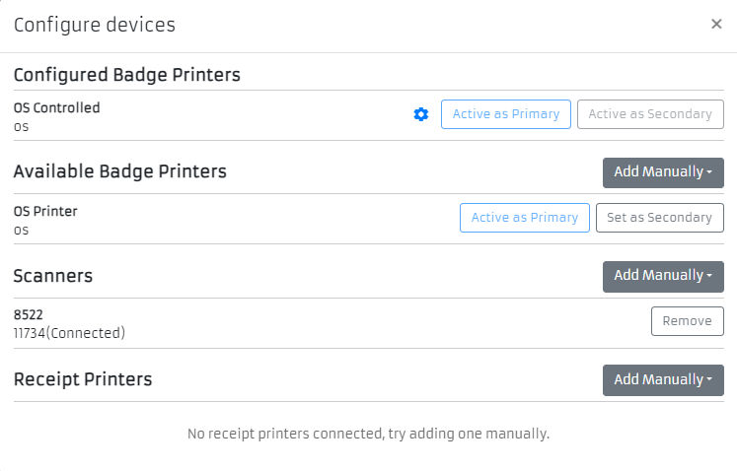Viewport: 737px width, 471px height.
Task: Select the Scanners section heading
Action: [53, 276]
